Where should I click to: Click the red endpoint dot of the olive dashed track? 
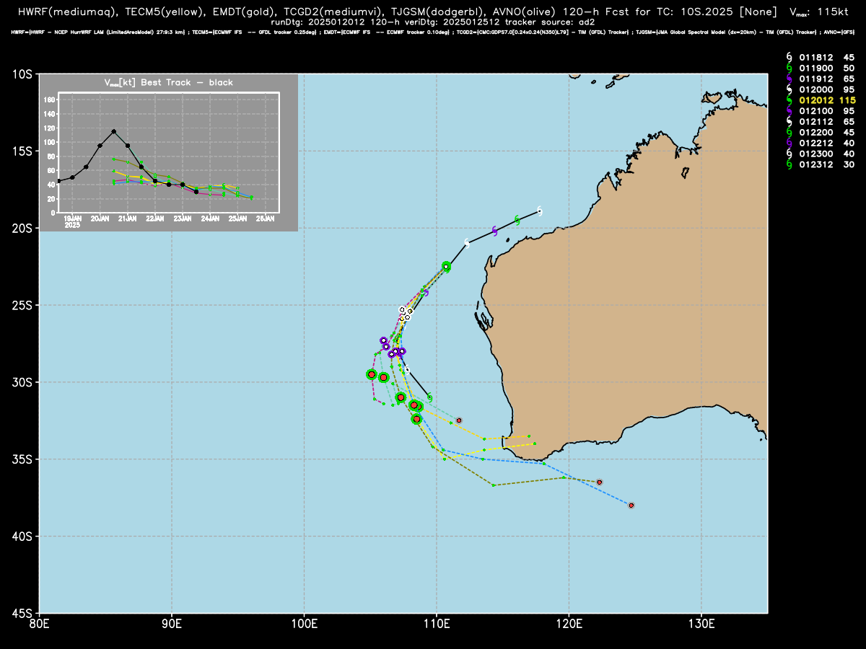click(x=599, y=482)
